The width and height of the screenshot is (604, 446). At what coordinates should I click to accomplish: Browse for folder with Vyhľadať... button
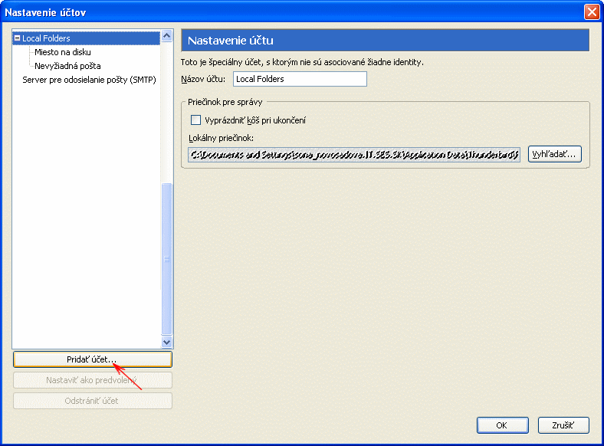(x=554, y=155)
